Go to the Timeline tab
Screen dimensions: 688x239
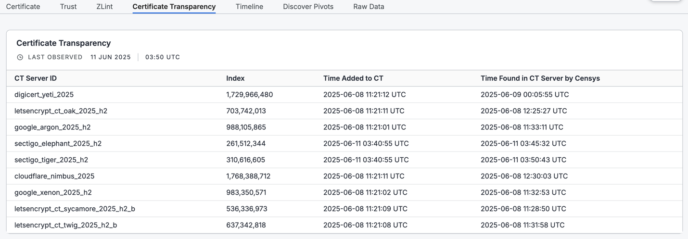(249, 7)
